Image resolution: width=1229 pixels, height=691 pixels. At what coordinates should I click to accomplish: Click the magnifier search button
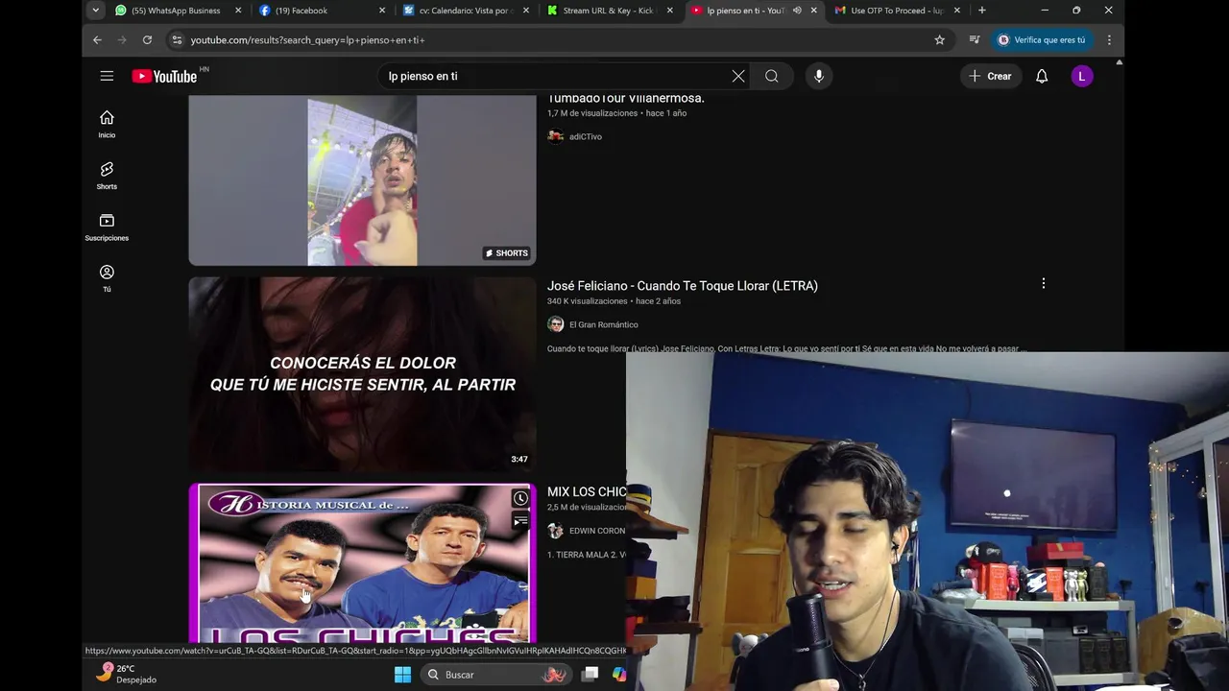[772, 76]
